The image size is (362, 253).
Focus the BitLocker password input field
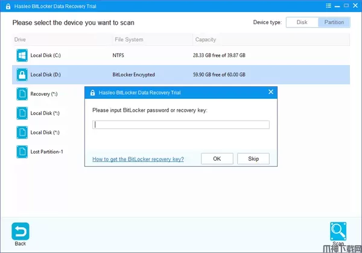click(x=181, y=125)
